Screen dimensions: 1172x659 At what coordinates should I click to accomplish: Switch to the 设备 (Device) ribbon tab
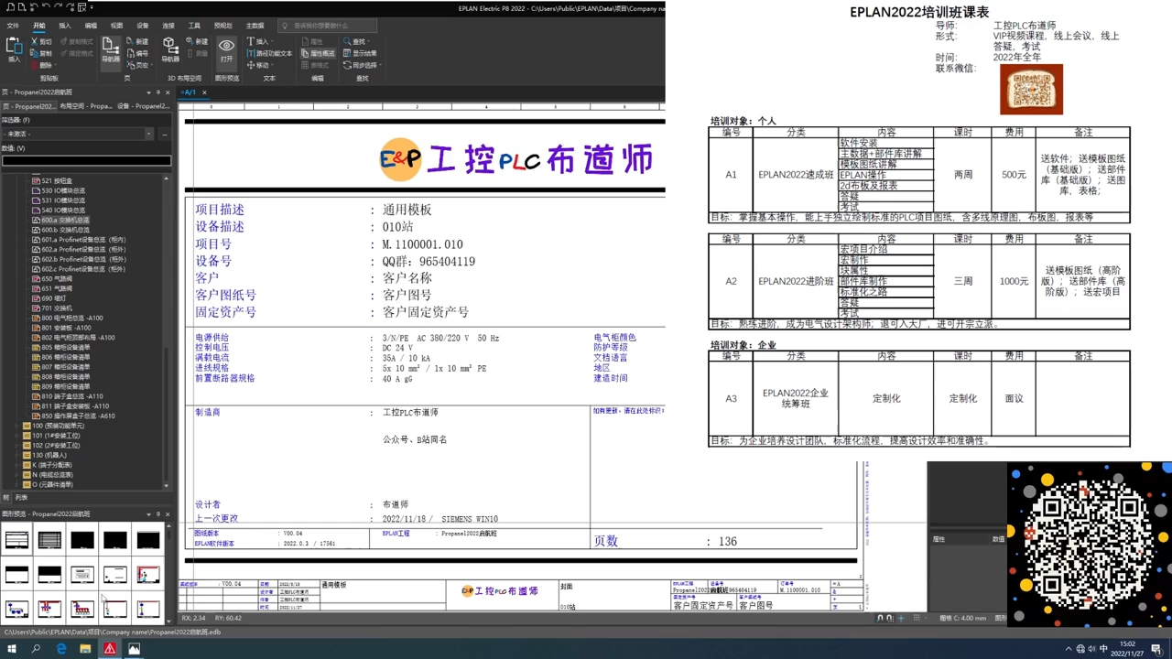[142, 26]
